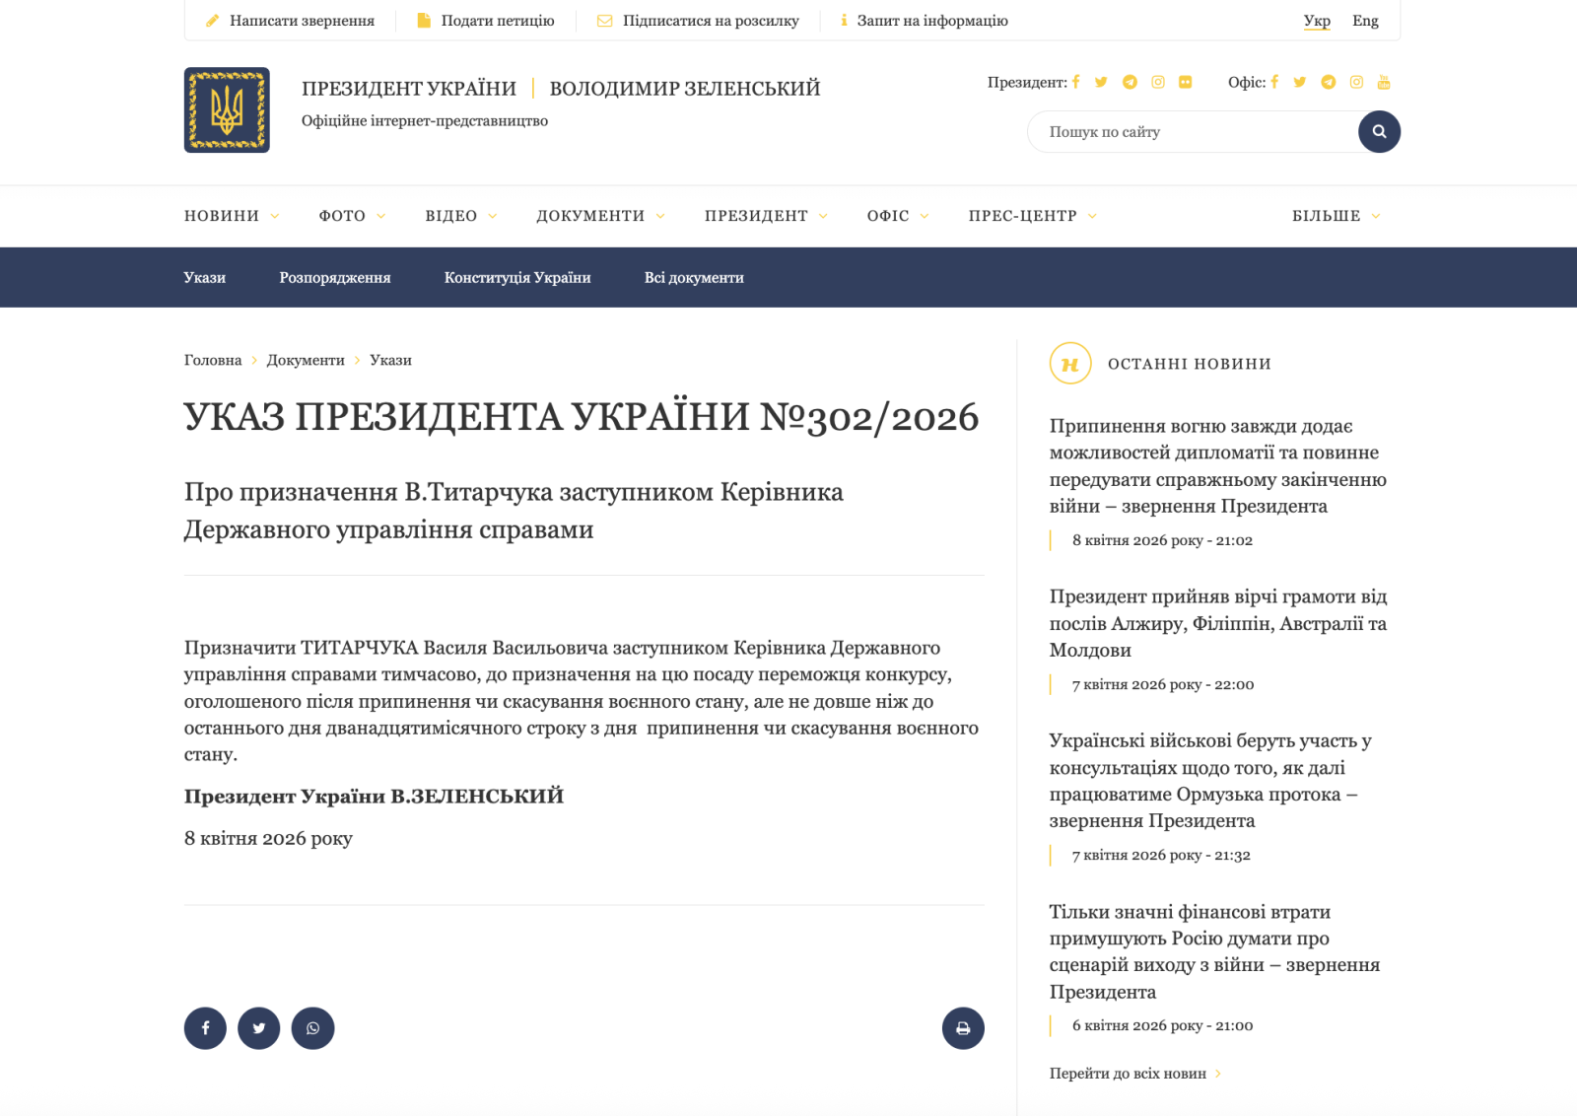Select the Укр language option
1577x1116 pixels.
point(1317,21)
